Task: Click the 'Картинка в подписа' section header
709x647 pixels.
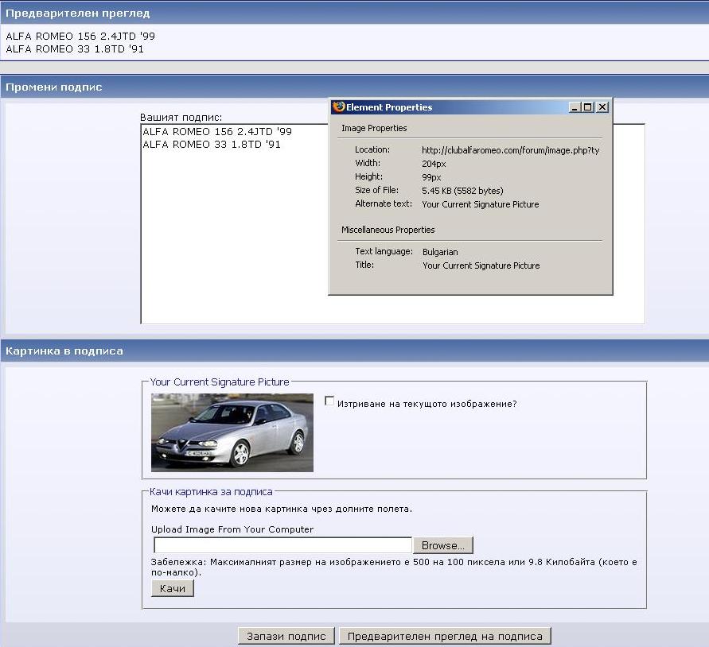Action: point(64,351)
